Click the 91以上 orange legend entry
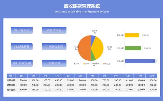Viewport: 163px width, 101px height. pyautogui.click(x=107, y=64)
